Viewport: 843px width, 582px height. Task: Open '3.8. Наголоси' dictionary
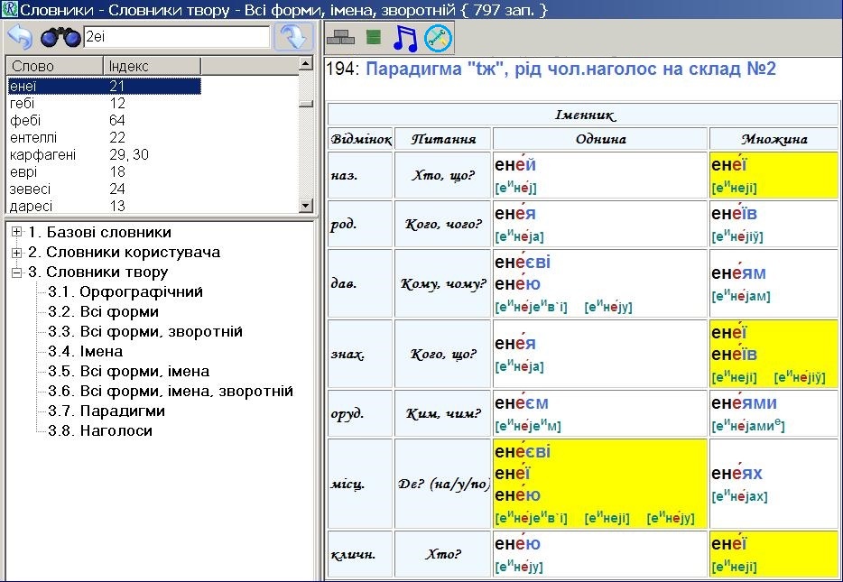[100, 431]
